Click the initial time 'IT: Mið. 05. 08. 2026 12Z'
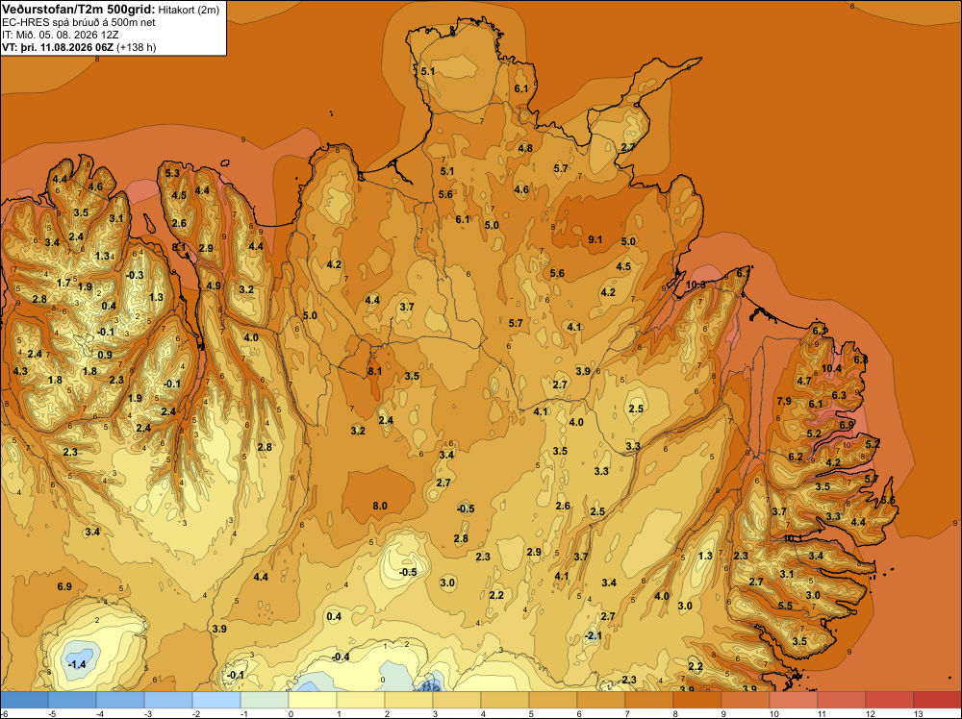This screenshot has height=719, width=962. [x=60, y=35]
